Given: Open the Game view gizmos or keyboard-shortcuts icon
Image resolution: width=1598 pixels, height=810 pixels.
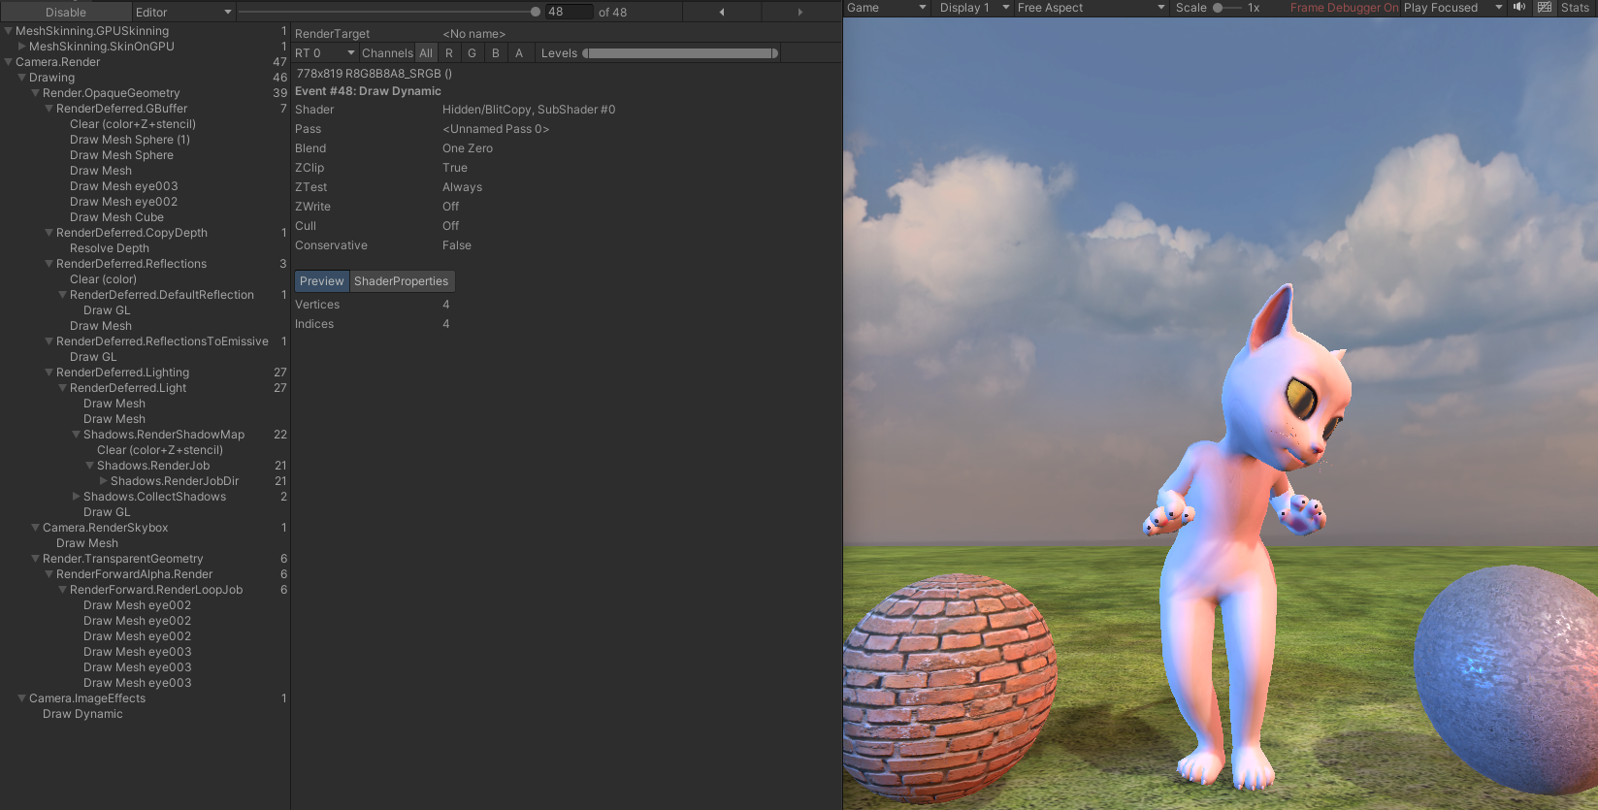Looking at the screenshot, I should [1545, 8].
